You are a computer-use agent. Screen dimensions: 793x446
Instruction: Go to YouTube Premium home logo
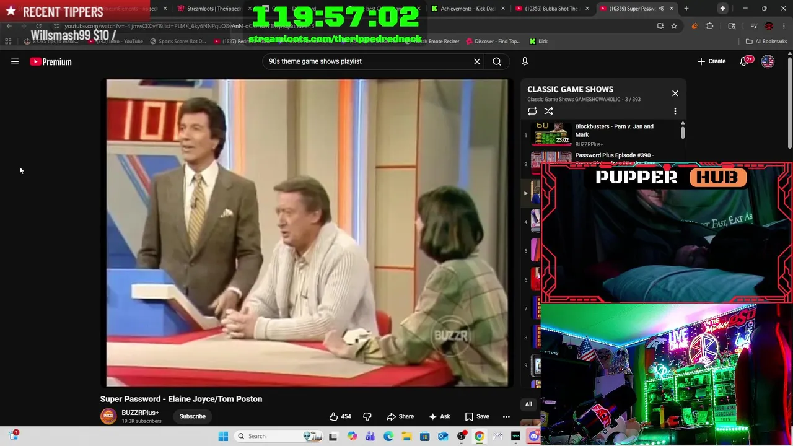(51, 62)
